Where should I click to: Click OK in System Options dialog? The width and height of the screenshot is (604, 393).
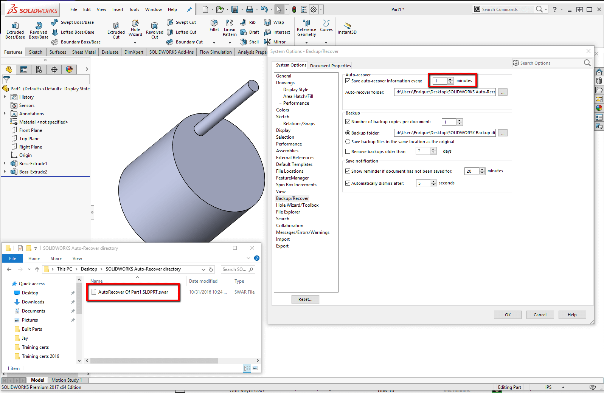pyautogui.click(x=507, y=315)
